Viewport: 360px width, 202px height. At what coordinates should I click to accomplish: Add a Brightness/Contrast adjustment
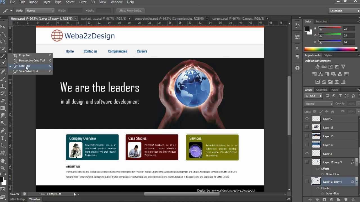(317, 67)
